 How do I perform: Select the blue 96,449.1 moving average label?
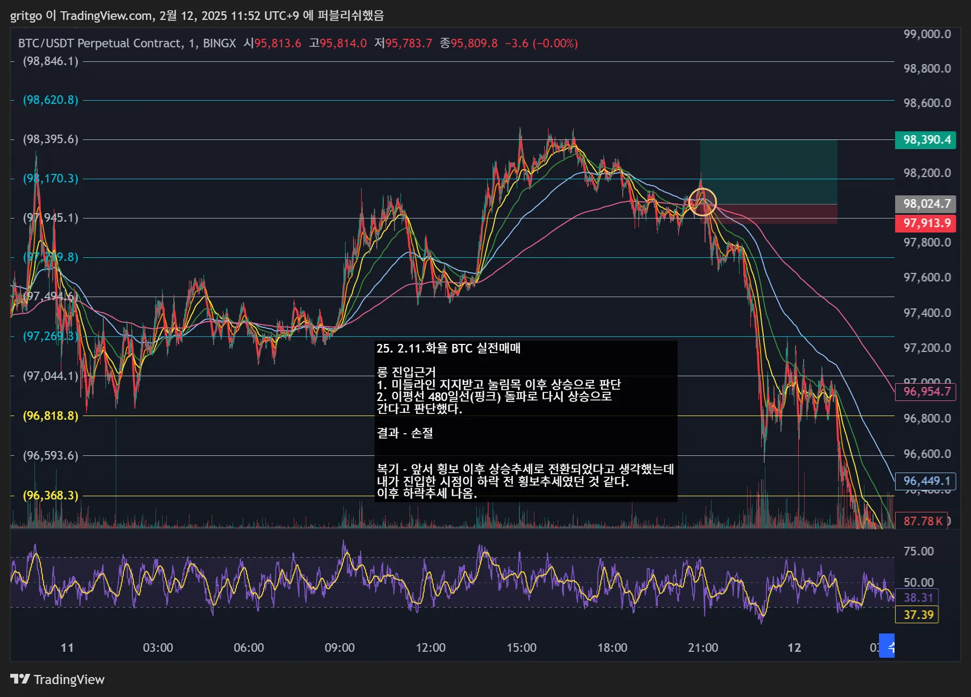coord(925,481)
